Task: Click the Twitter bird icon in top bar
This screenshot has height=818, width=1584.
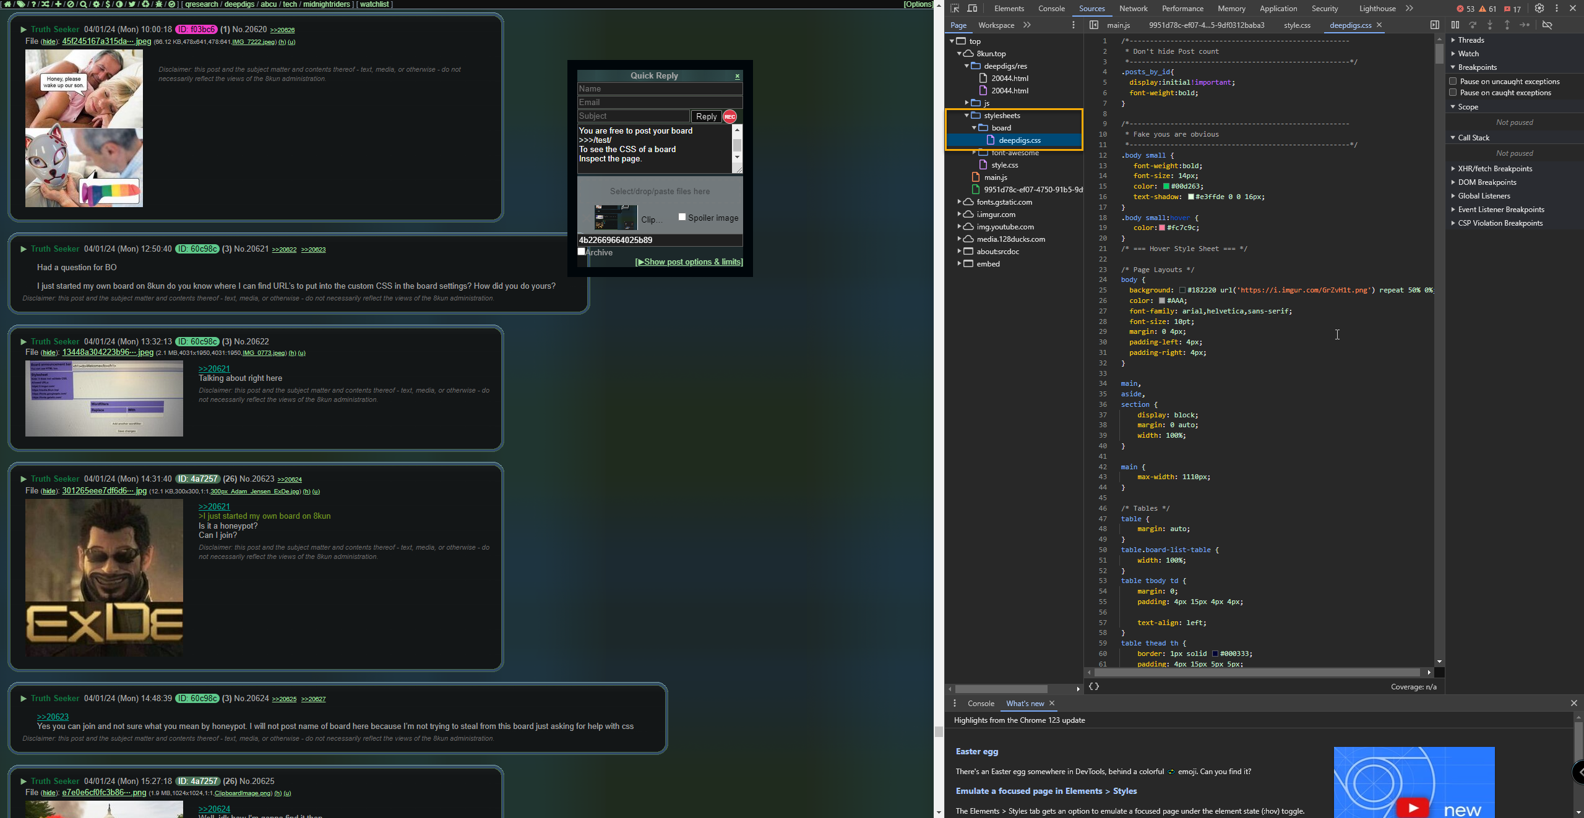Action: point(132,4)
